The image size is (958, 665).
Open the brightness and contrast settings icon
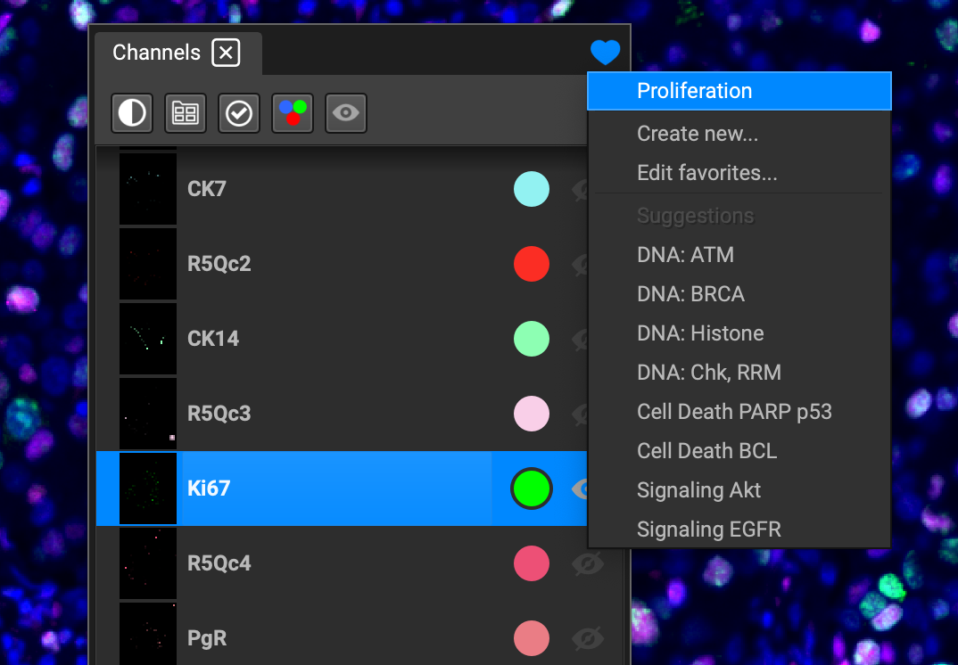132,113
